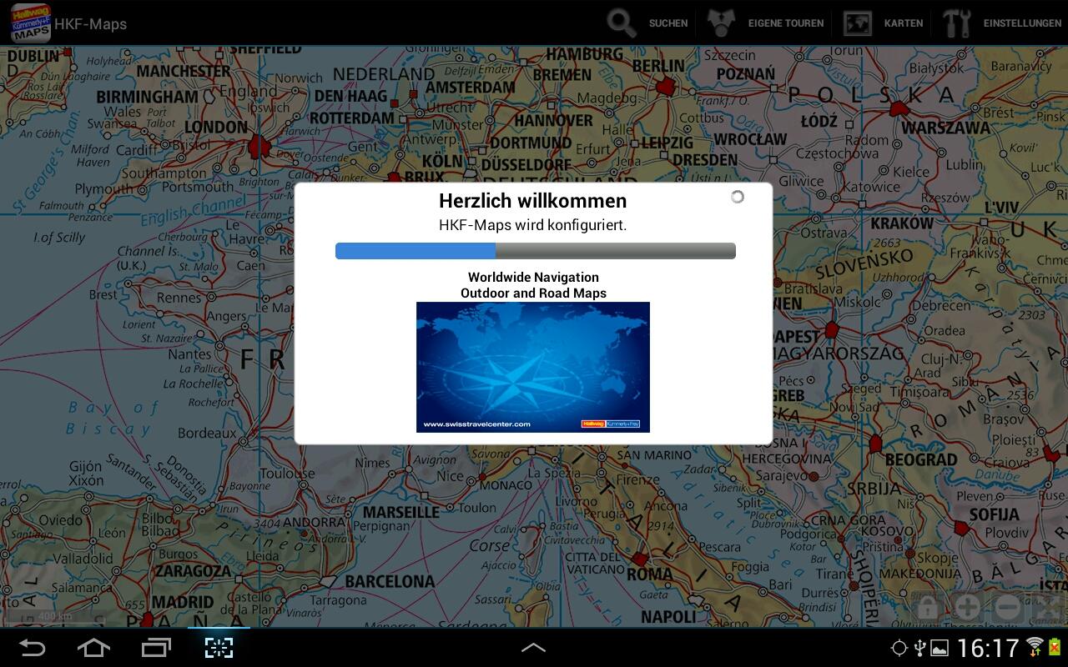The width and height of the screenshot is (1068, 667).
Task: Tap HAMBURG on the map
Action: [584, 53]
